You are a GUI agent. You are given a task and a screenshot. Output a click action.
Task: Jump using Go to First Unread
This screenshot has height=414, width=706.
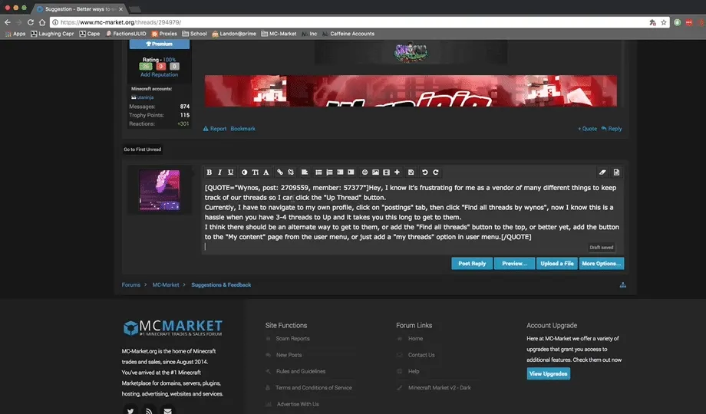(142, 149)
